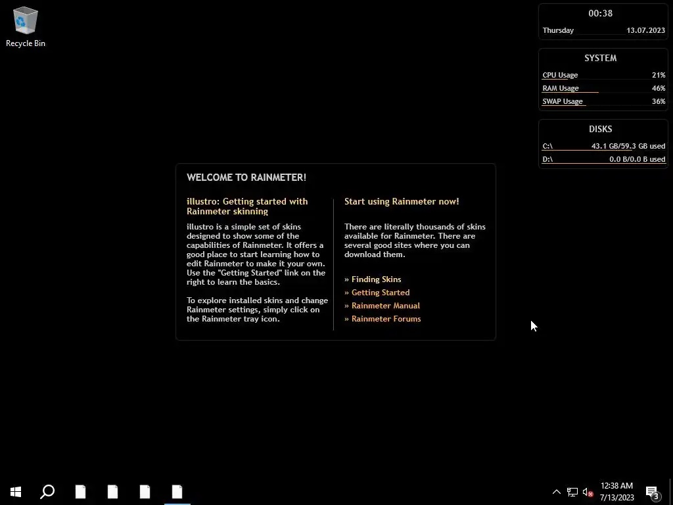
Task: Click the RAM Usage label
Action: pos(561,88)
